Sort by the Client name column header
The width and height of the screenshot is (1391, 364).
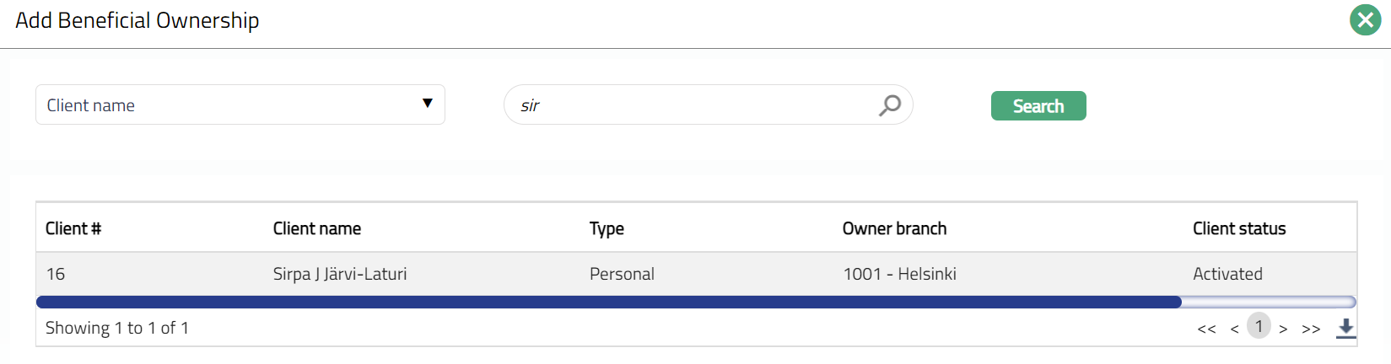click(317, 228)
